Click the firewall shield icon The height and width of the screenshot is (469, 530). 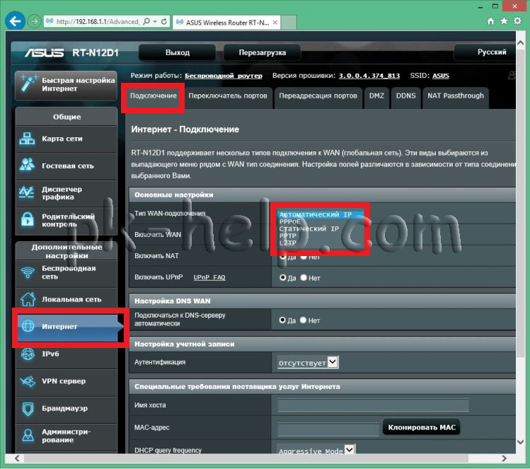click(x=28, y=408)
